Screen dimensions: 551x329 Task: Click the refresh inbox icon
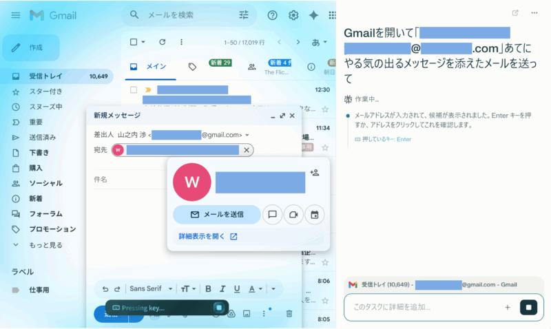click(162, 42)
